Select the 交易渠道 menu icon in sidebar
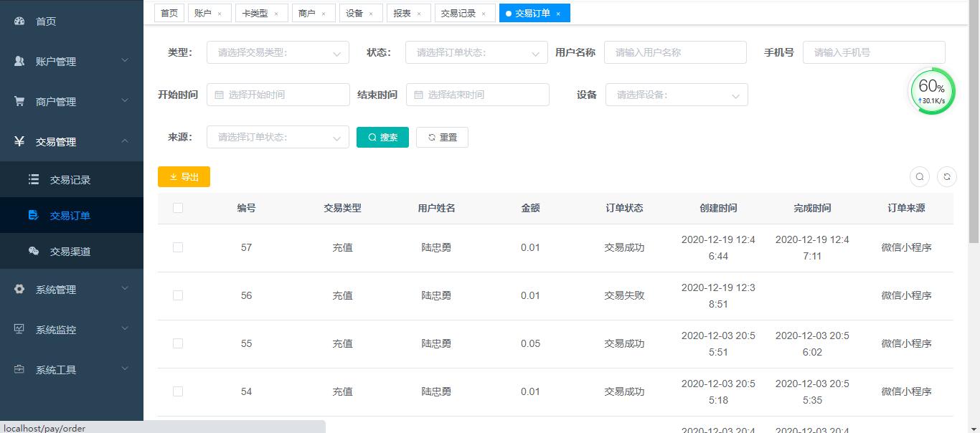980x433 pixels. pyautogui.click(x=33, y=251)
